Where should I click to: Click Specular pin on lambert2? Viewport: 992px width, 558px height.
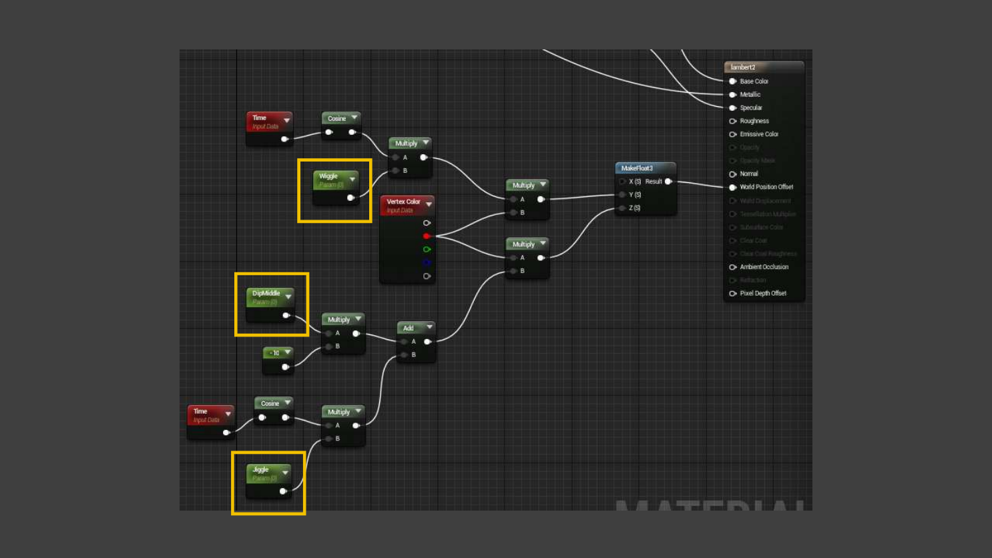pyautogui.click(x=732, y=108)
